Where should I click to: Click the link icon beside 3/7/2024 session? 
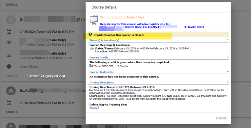[9, 56]
